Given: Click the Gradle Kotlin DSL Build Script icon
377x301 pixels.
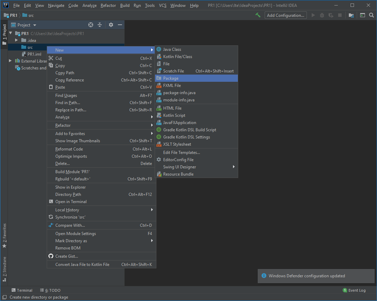Looking at the screenshot, I should pyautogui.click(x=159, y=130).
